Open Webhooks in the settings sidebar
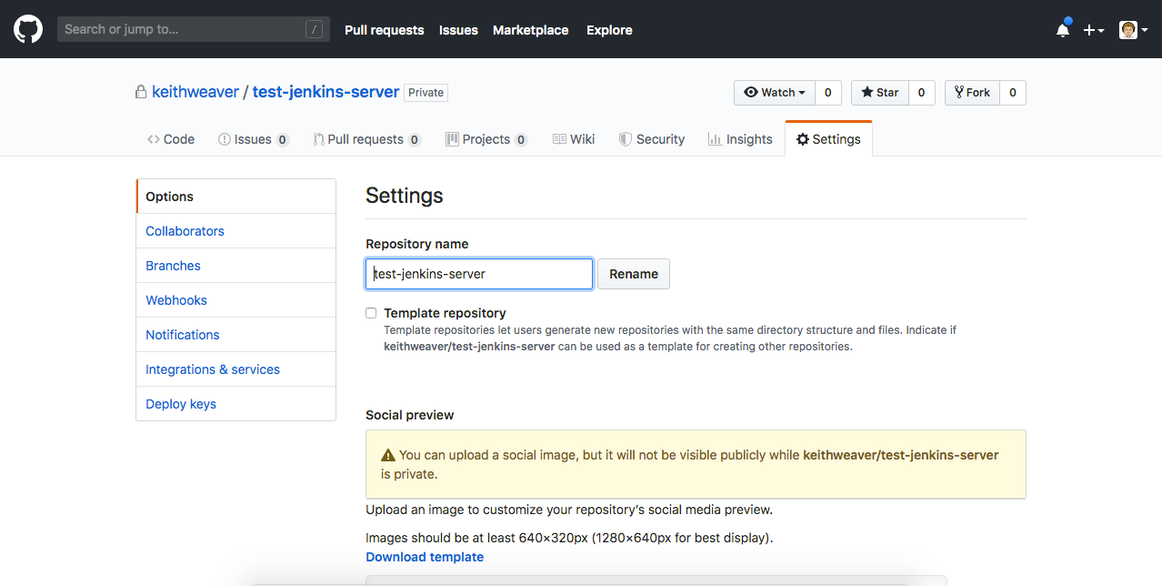Screen dimensions: 1162x586 [x=236, y=300]
